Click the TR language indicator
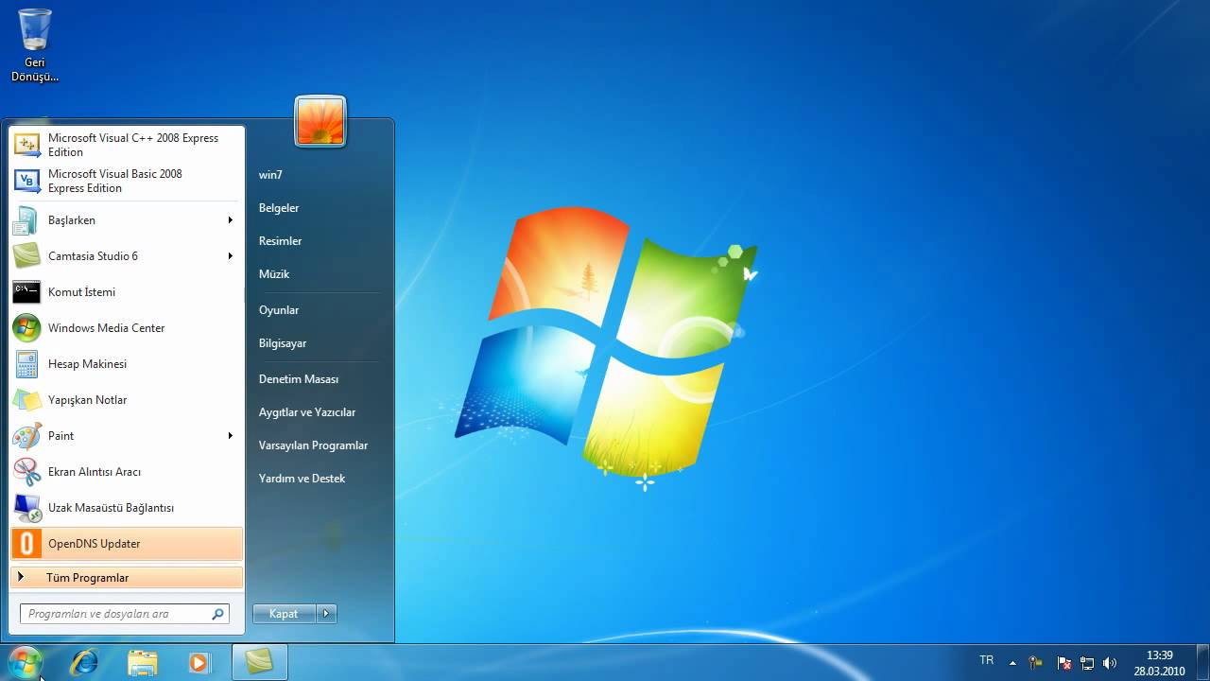 [987, 660]
